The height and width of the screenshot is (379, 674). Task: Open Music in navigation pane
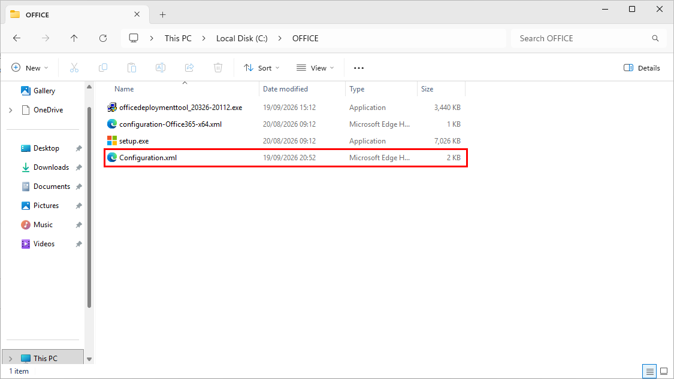pos(43,225)
